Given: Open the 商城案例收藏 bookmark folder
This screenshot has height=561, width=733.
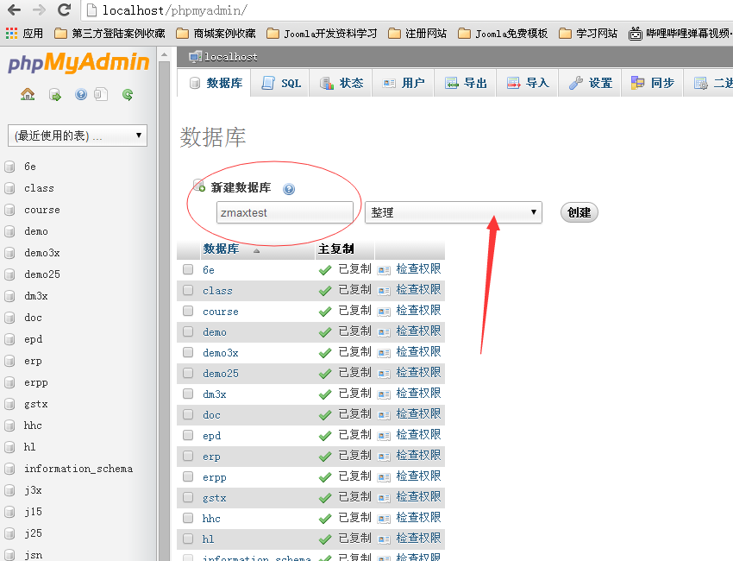Looking at the screenshot, I should 216,33.
